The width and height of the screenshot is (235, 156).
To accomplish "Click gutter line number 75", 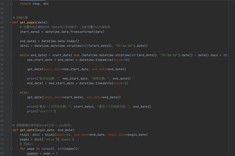I will tap(2, 153).
